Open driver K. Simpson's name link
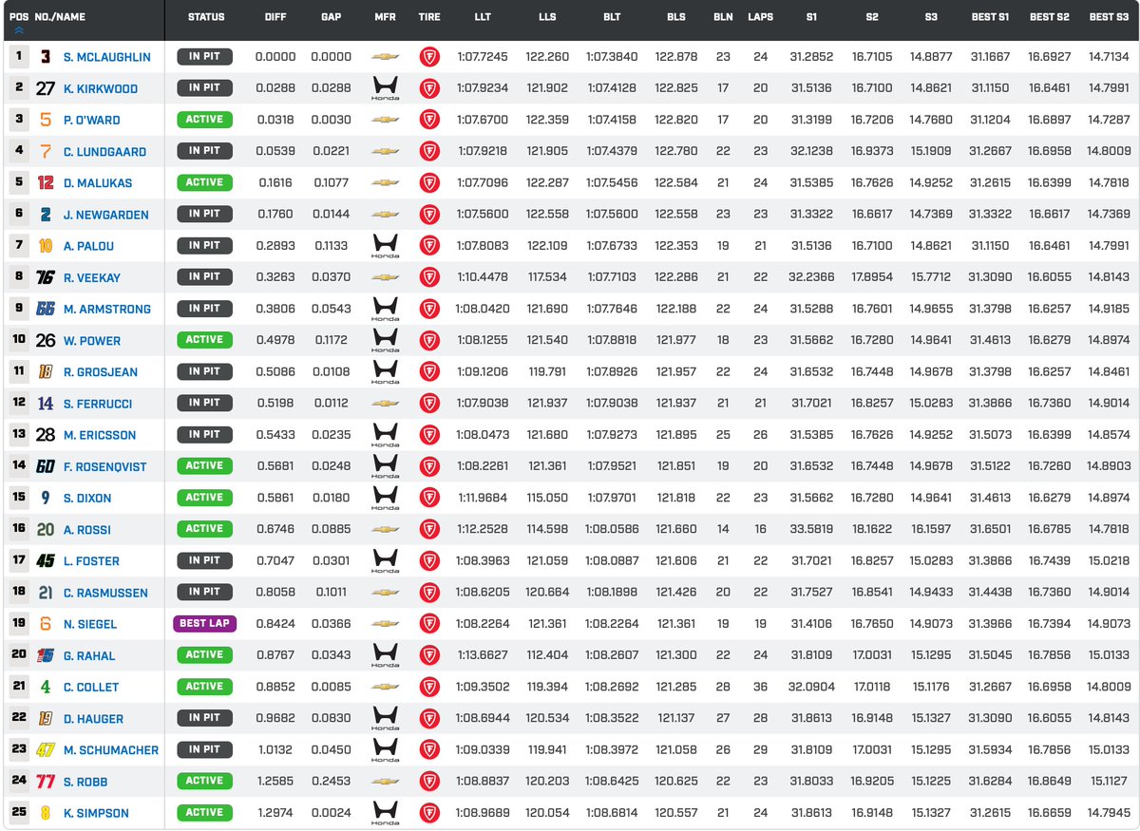The image size is (1140, 831). tap(96, 814)
